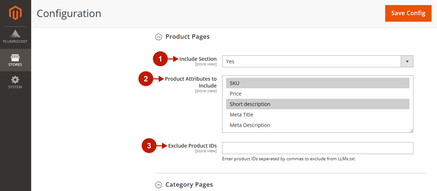Open the Include Section dropdown
This screenshot has width=437, height=191.
click(317, 61)
